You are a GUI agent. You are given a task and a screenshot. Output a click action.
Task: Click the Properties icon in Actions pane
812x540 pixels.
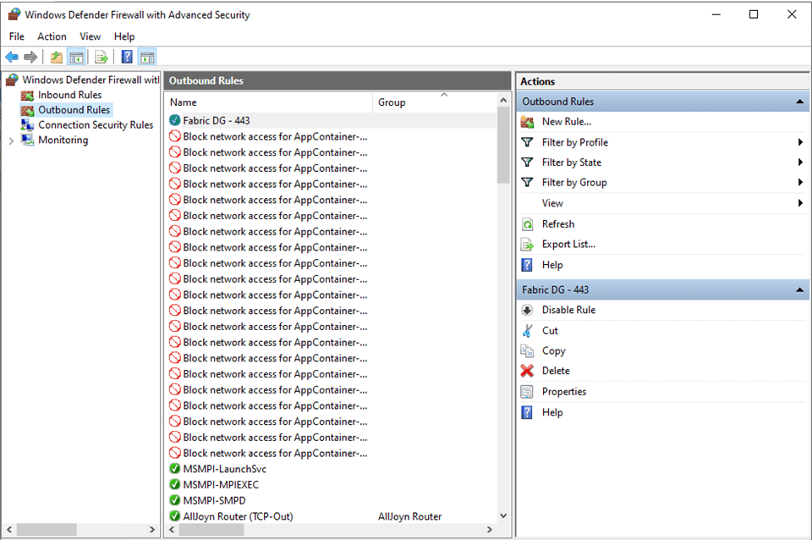[527, 392]
